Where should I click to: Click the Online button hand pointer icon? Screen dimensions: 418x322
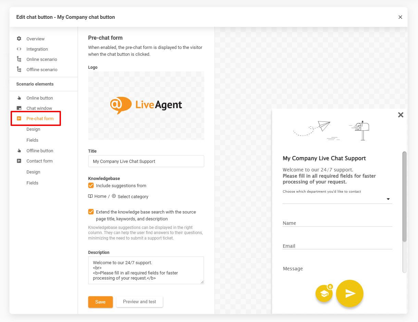coord(19,98)
